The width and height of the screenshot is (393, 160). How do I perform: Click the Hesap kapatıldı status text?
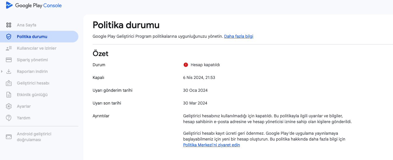(205, 65)
